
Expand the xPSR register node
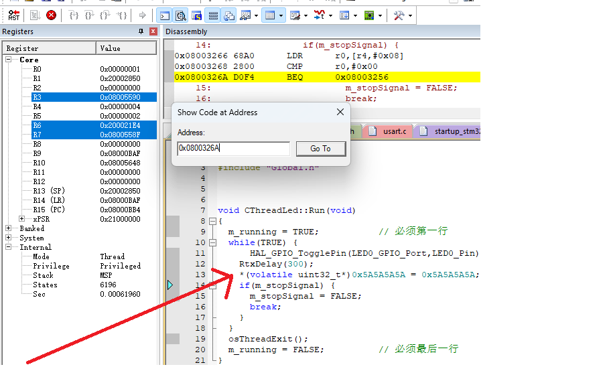(x=21, y=219)
